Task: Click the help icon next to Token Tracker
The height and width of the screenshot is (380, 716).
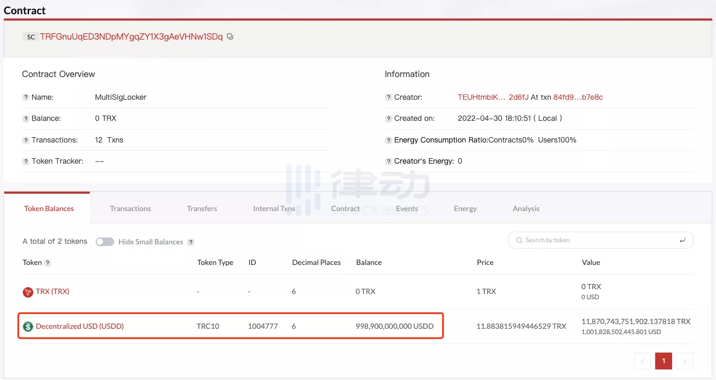Action: pos(25,161)
